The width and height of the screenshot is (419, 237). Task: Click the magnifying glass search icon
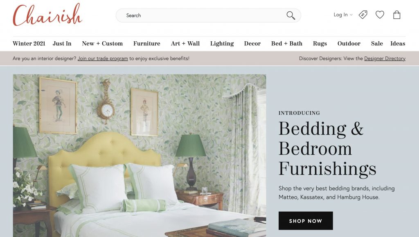point(291,16)
